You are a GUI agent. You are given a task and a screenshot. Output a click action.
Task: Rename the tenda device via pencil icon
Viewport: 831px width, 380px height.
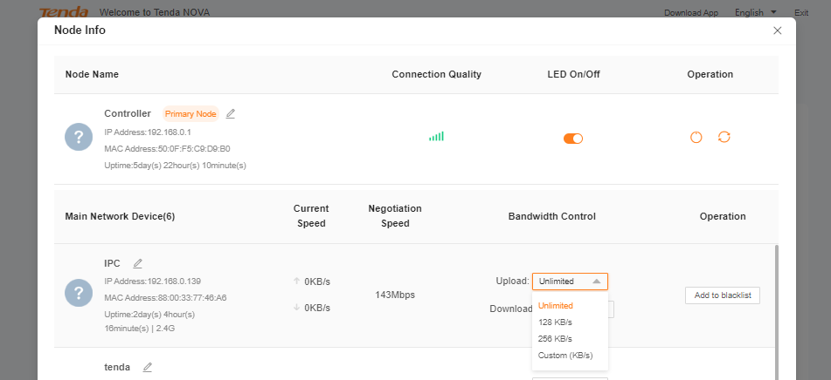pyautogui.click(x=148, y=368)
